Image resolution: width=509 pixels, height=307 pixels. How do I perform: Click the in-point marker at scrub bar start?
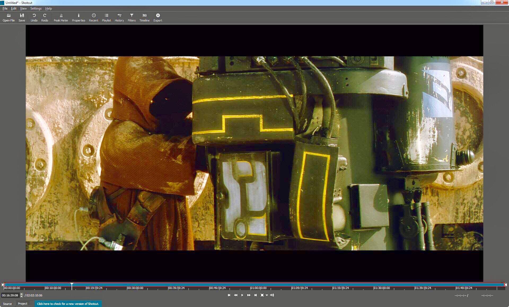point(3,285)
